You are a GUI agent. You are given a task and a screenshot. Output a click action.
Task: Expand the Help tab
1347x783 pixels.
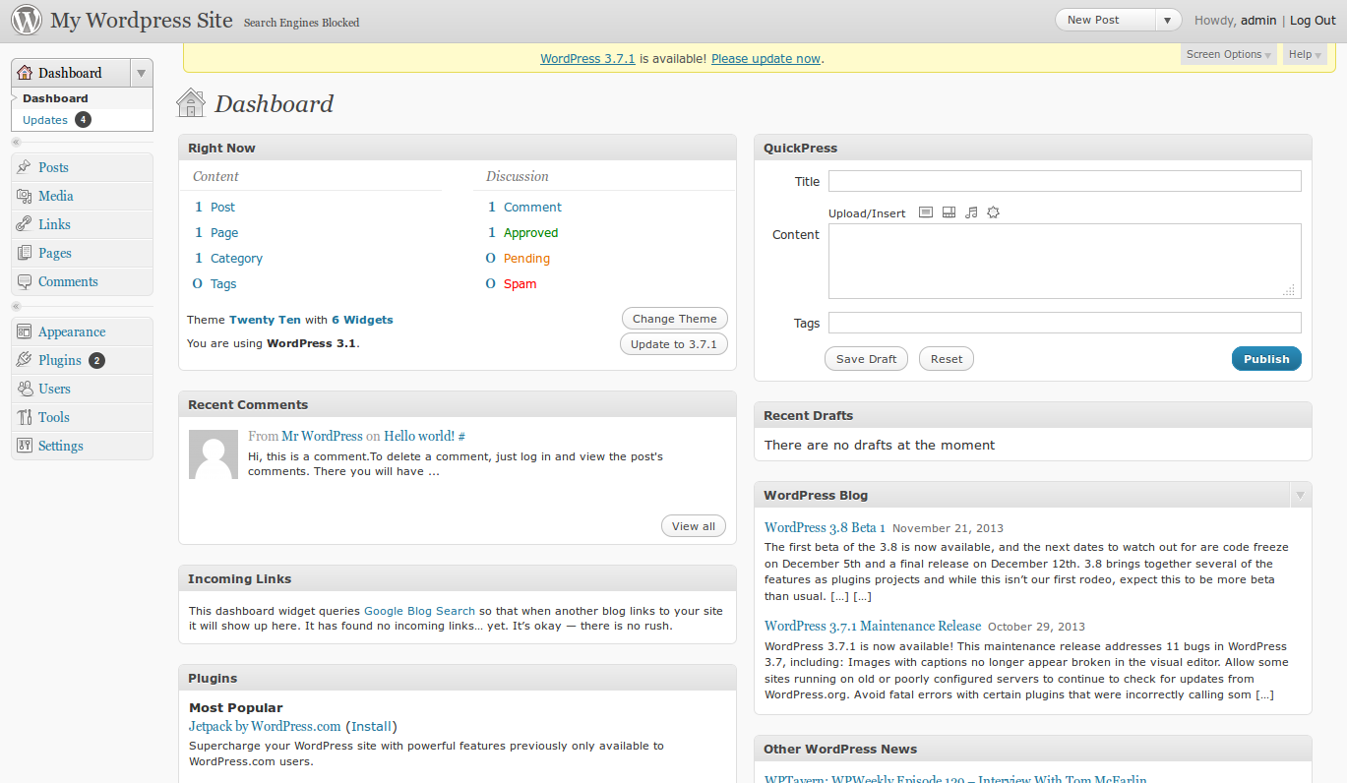click(x=1304, y=54)
